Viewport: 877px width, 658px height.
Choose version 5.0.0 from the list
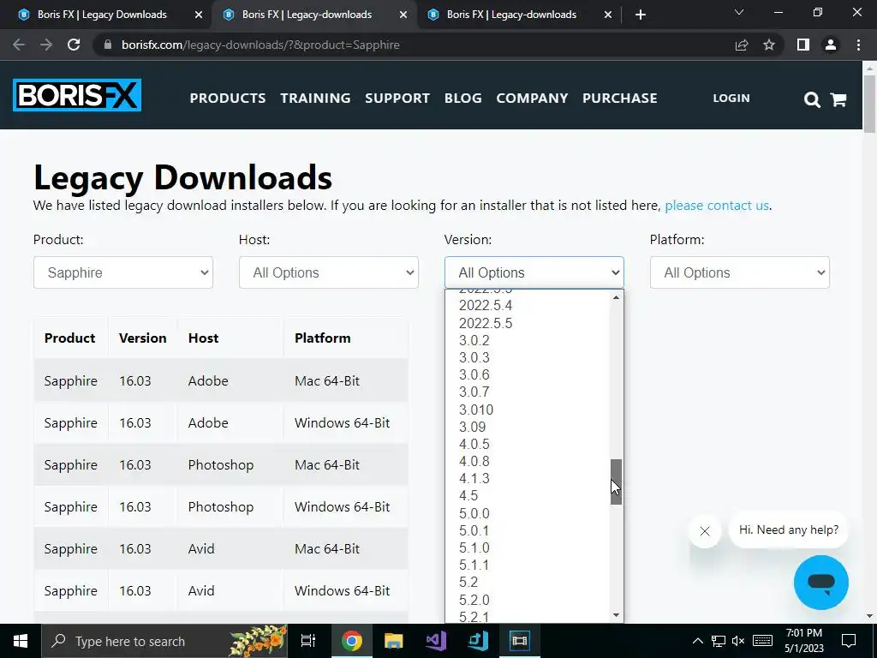[474, 513]
